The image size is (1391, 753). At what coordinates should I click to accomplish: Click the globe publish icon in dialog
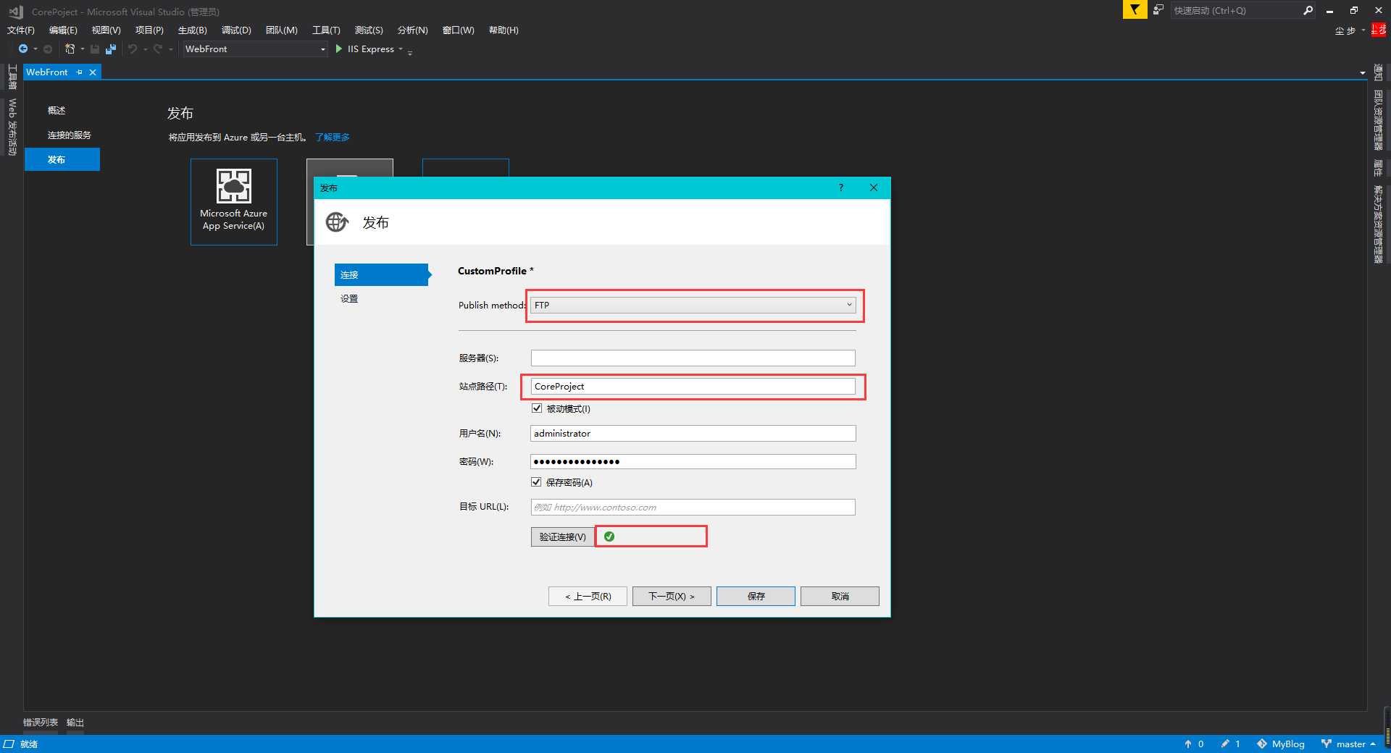tap(337, 222)
